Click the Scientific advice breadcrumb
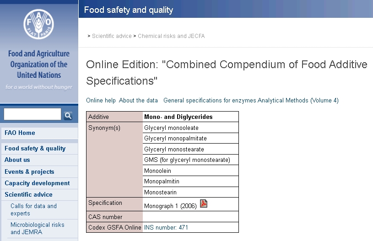The width and height of the screenshot is (373, 241). coord(112,36)
